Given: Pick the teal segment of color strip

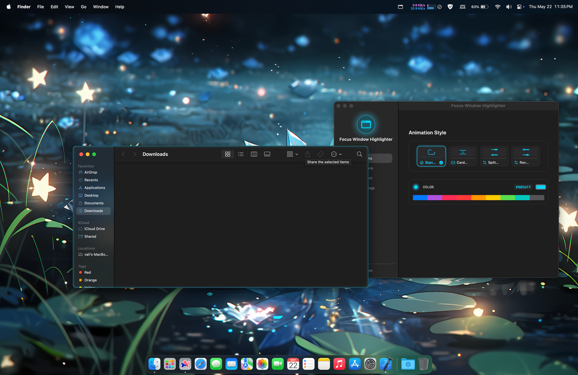Looking at the screenshot, I should click(522, 198).
